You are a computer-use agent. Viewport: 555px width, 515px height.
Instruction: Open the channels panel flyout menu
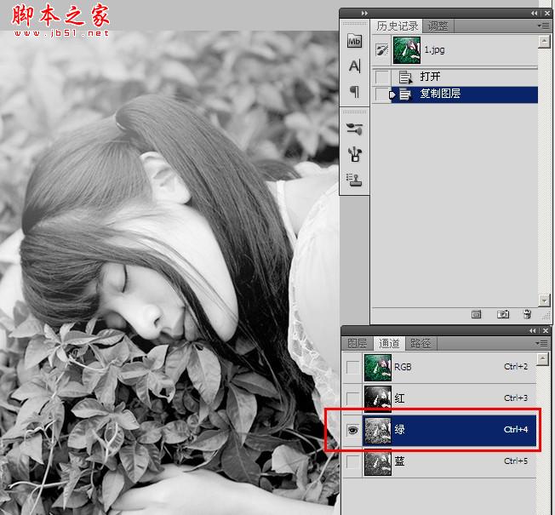pos(542,343)
